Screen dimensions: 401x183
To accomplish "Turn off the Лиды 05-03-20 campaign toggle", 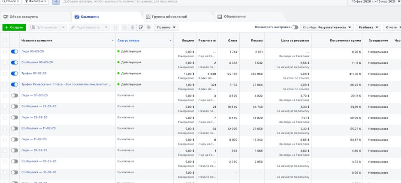I will [15, 51].
